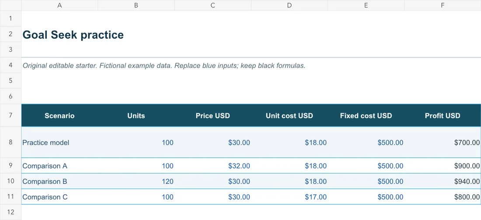This screenshot has height=220, width=481.
Task: Select Comparison C profit $800.00
Action: (x=443, y=197)
